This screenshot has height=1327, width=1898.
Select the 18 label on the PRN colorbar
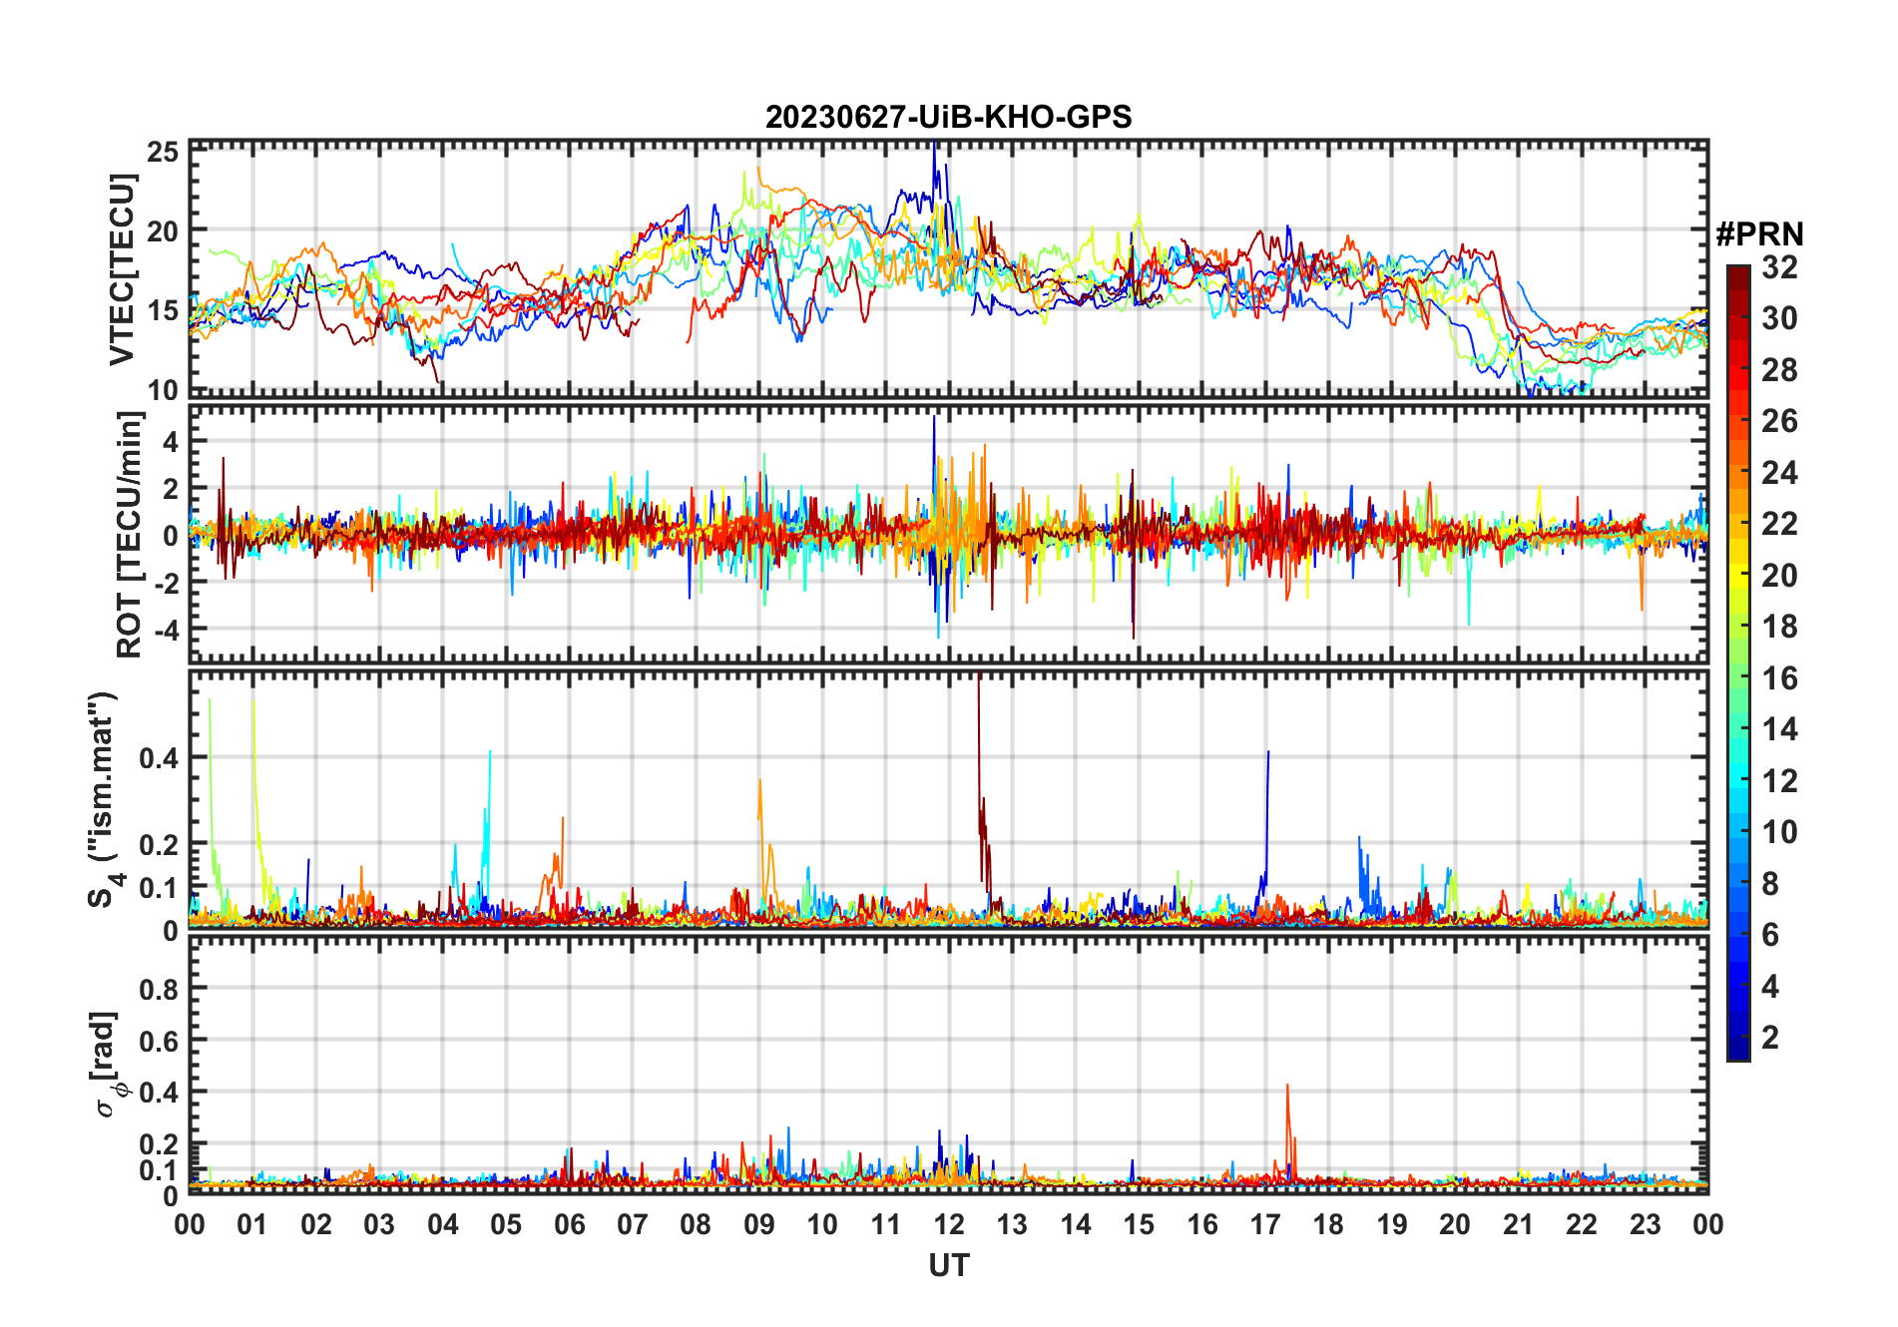pyautogui.click(x=1779, y=627)
